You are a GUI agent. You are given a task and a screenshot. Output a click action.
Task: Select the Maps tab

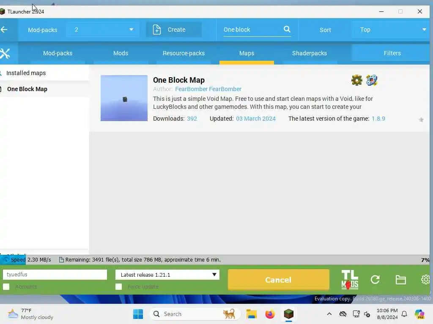coord(247,53)
